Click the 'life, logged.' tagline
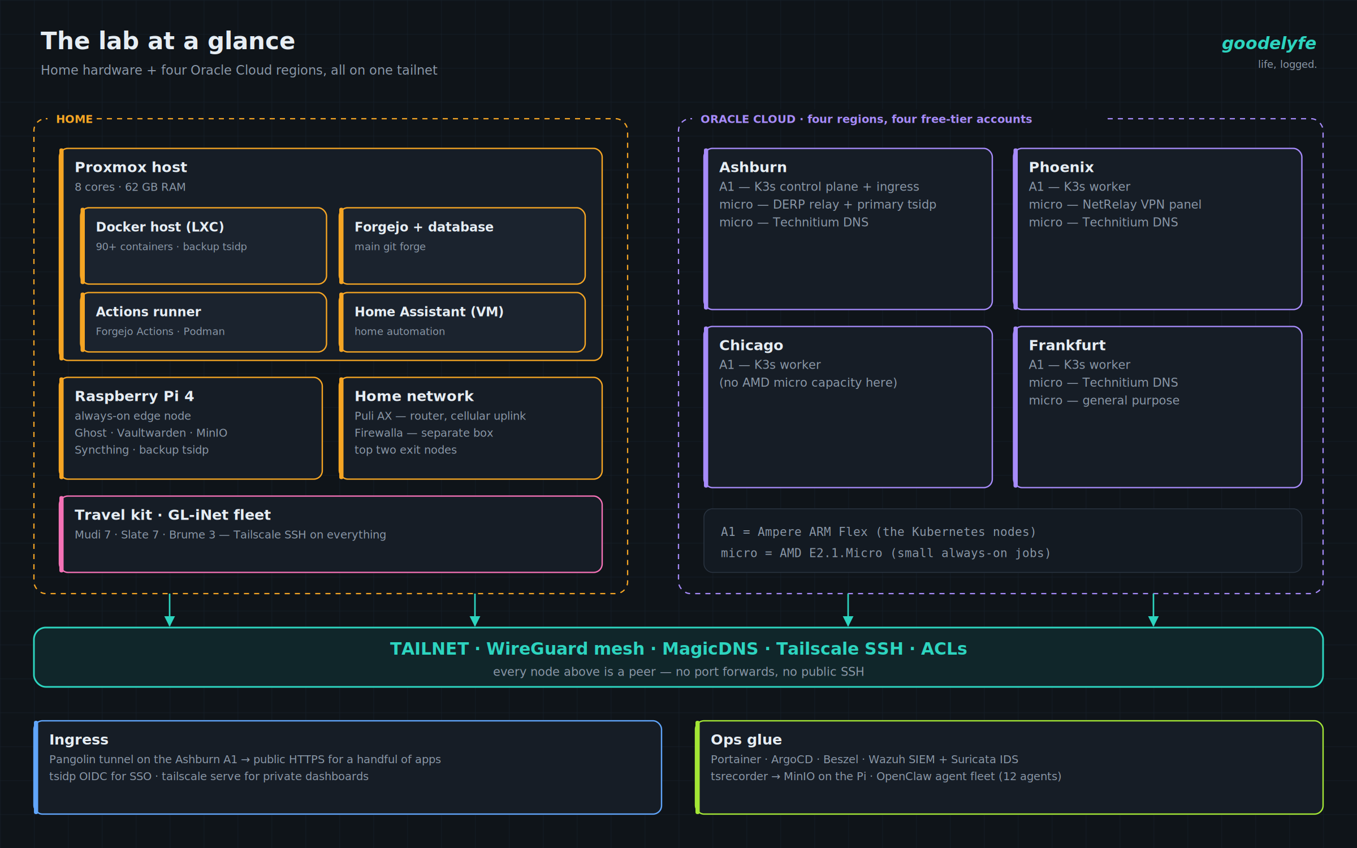Viewport: 1357px width, 848px height. tap(1287, 64)
